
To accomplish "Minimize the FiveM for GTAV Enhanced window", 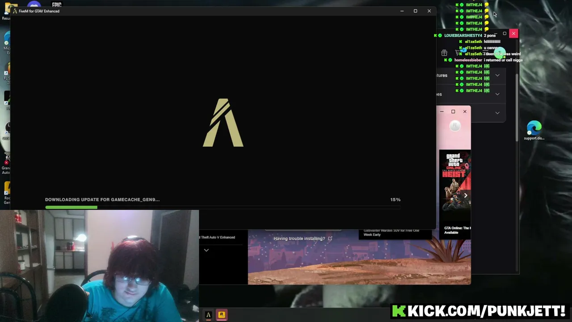I will (x=402, y=11).
